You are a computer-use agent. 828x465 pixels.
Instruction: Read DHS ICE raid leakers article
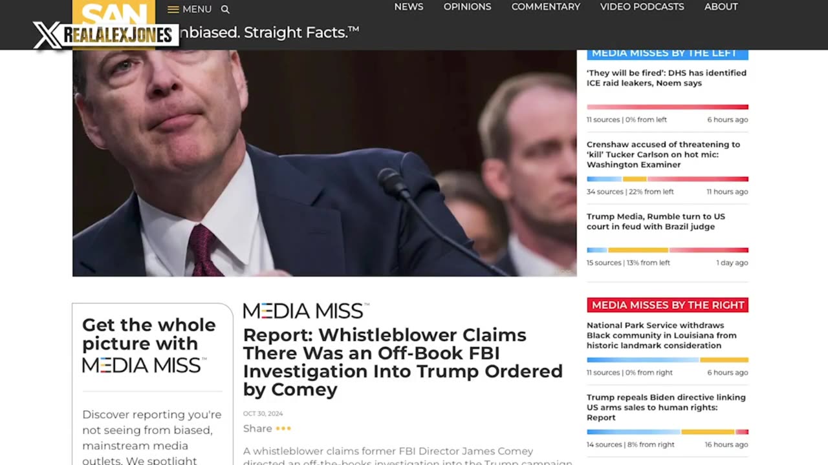click(666, 78)
